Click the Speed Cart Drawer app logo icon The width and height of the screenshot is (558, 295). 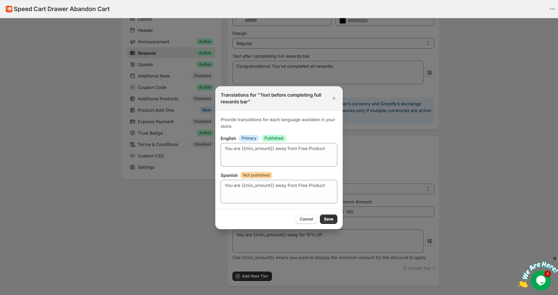pyautogui.click(x=9, y=9)
